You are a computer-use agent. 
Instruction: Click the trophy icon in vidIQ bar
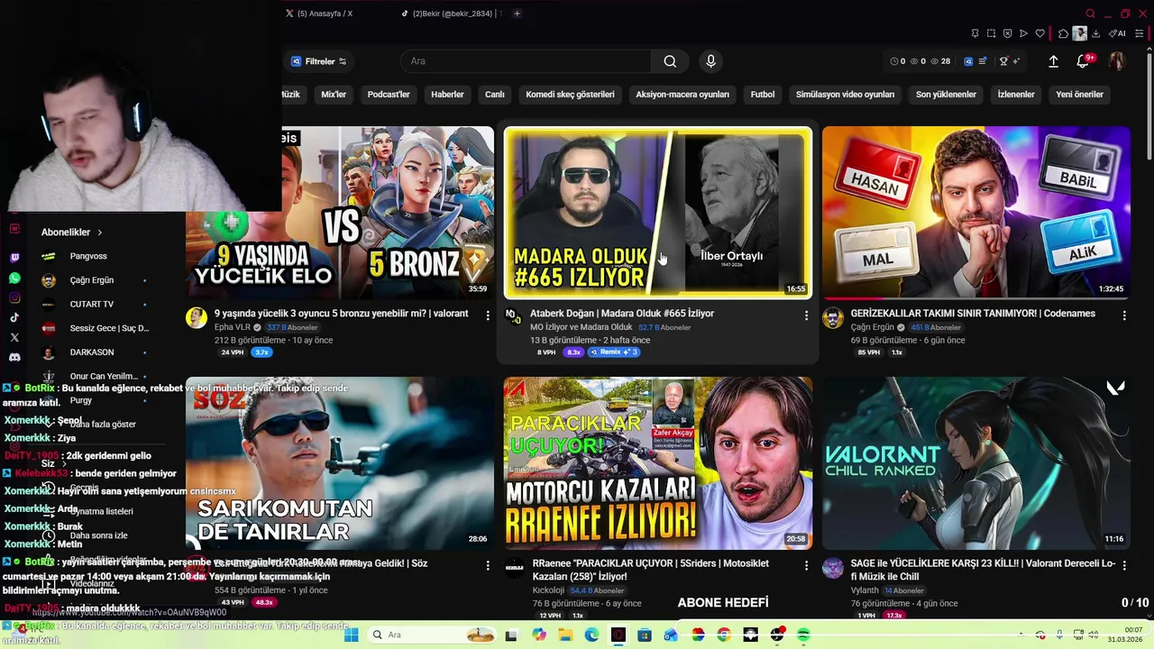coord(1003,61)
